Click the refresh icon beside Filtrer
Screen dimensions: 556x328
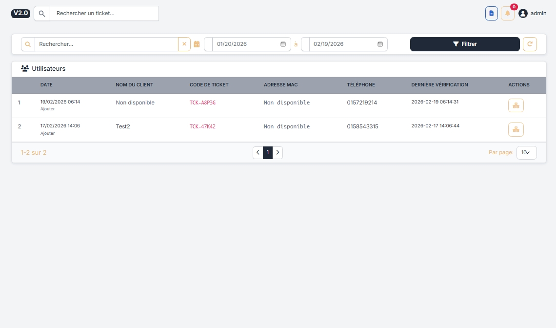tap(530, 44)
